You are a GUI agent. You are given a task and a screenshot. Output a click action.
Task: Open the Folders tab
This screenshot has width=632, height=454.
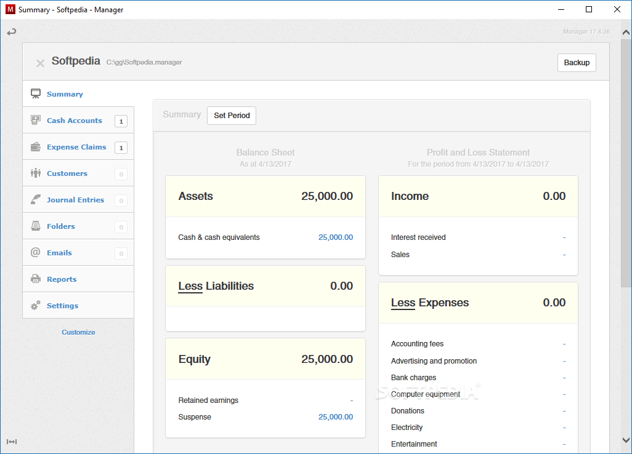coord(78,226)
